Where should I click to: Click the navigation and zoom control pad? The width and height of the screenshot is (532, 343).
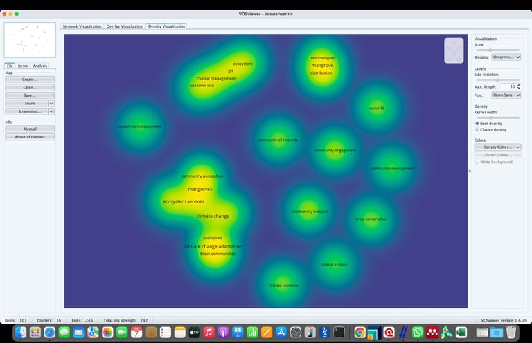(x=454, y=50)
